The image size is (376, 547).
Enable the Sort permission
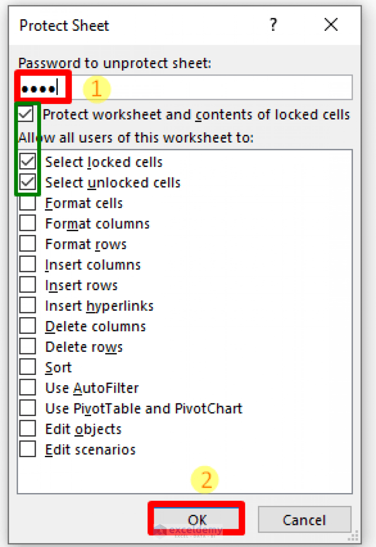[x=28, y=367]
